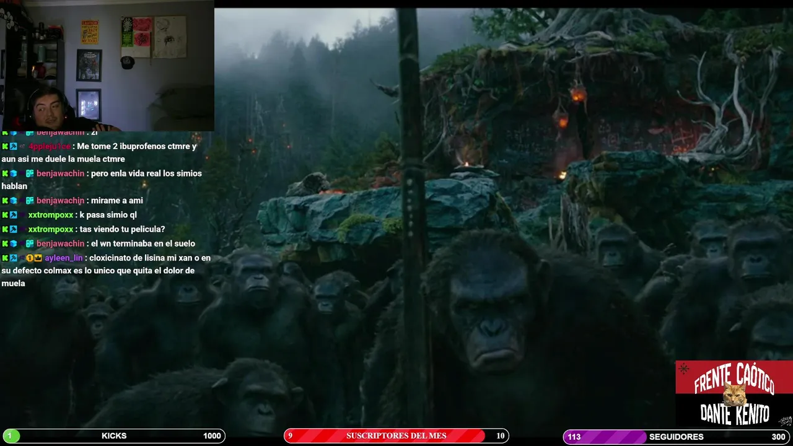The width and height of the screenshot is (793, 446).
Task: Click 'aun asi me duele la muela ctmre' line
Action: [x=63, y=159]
